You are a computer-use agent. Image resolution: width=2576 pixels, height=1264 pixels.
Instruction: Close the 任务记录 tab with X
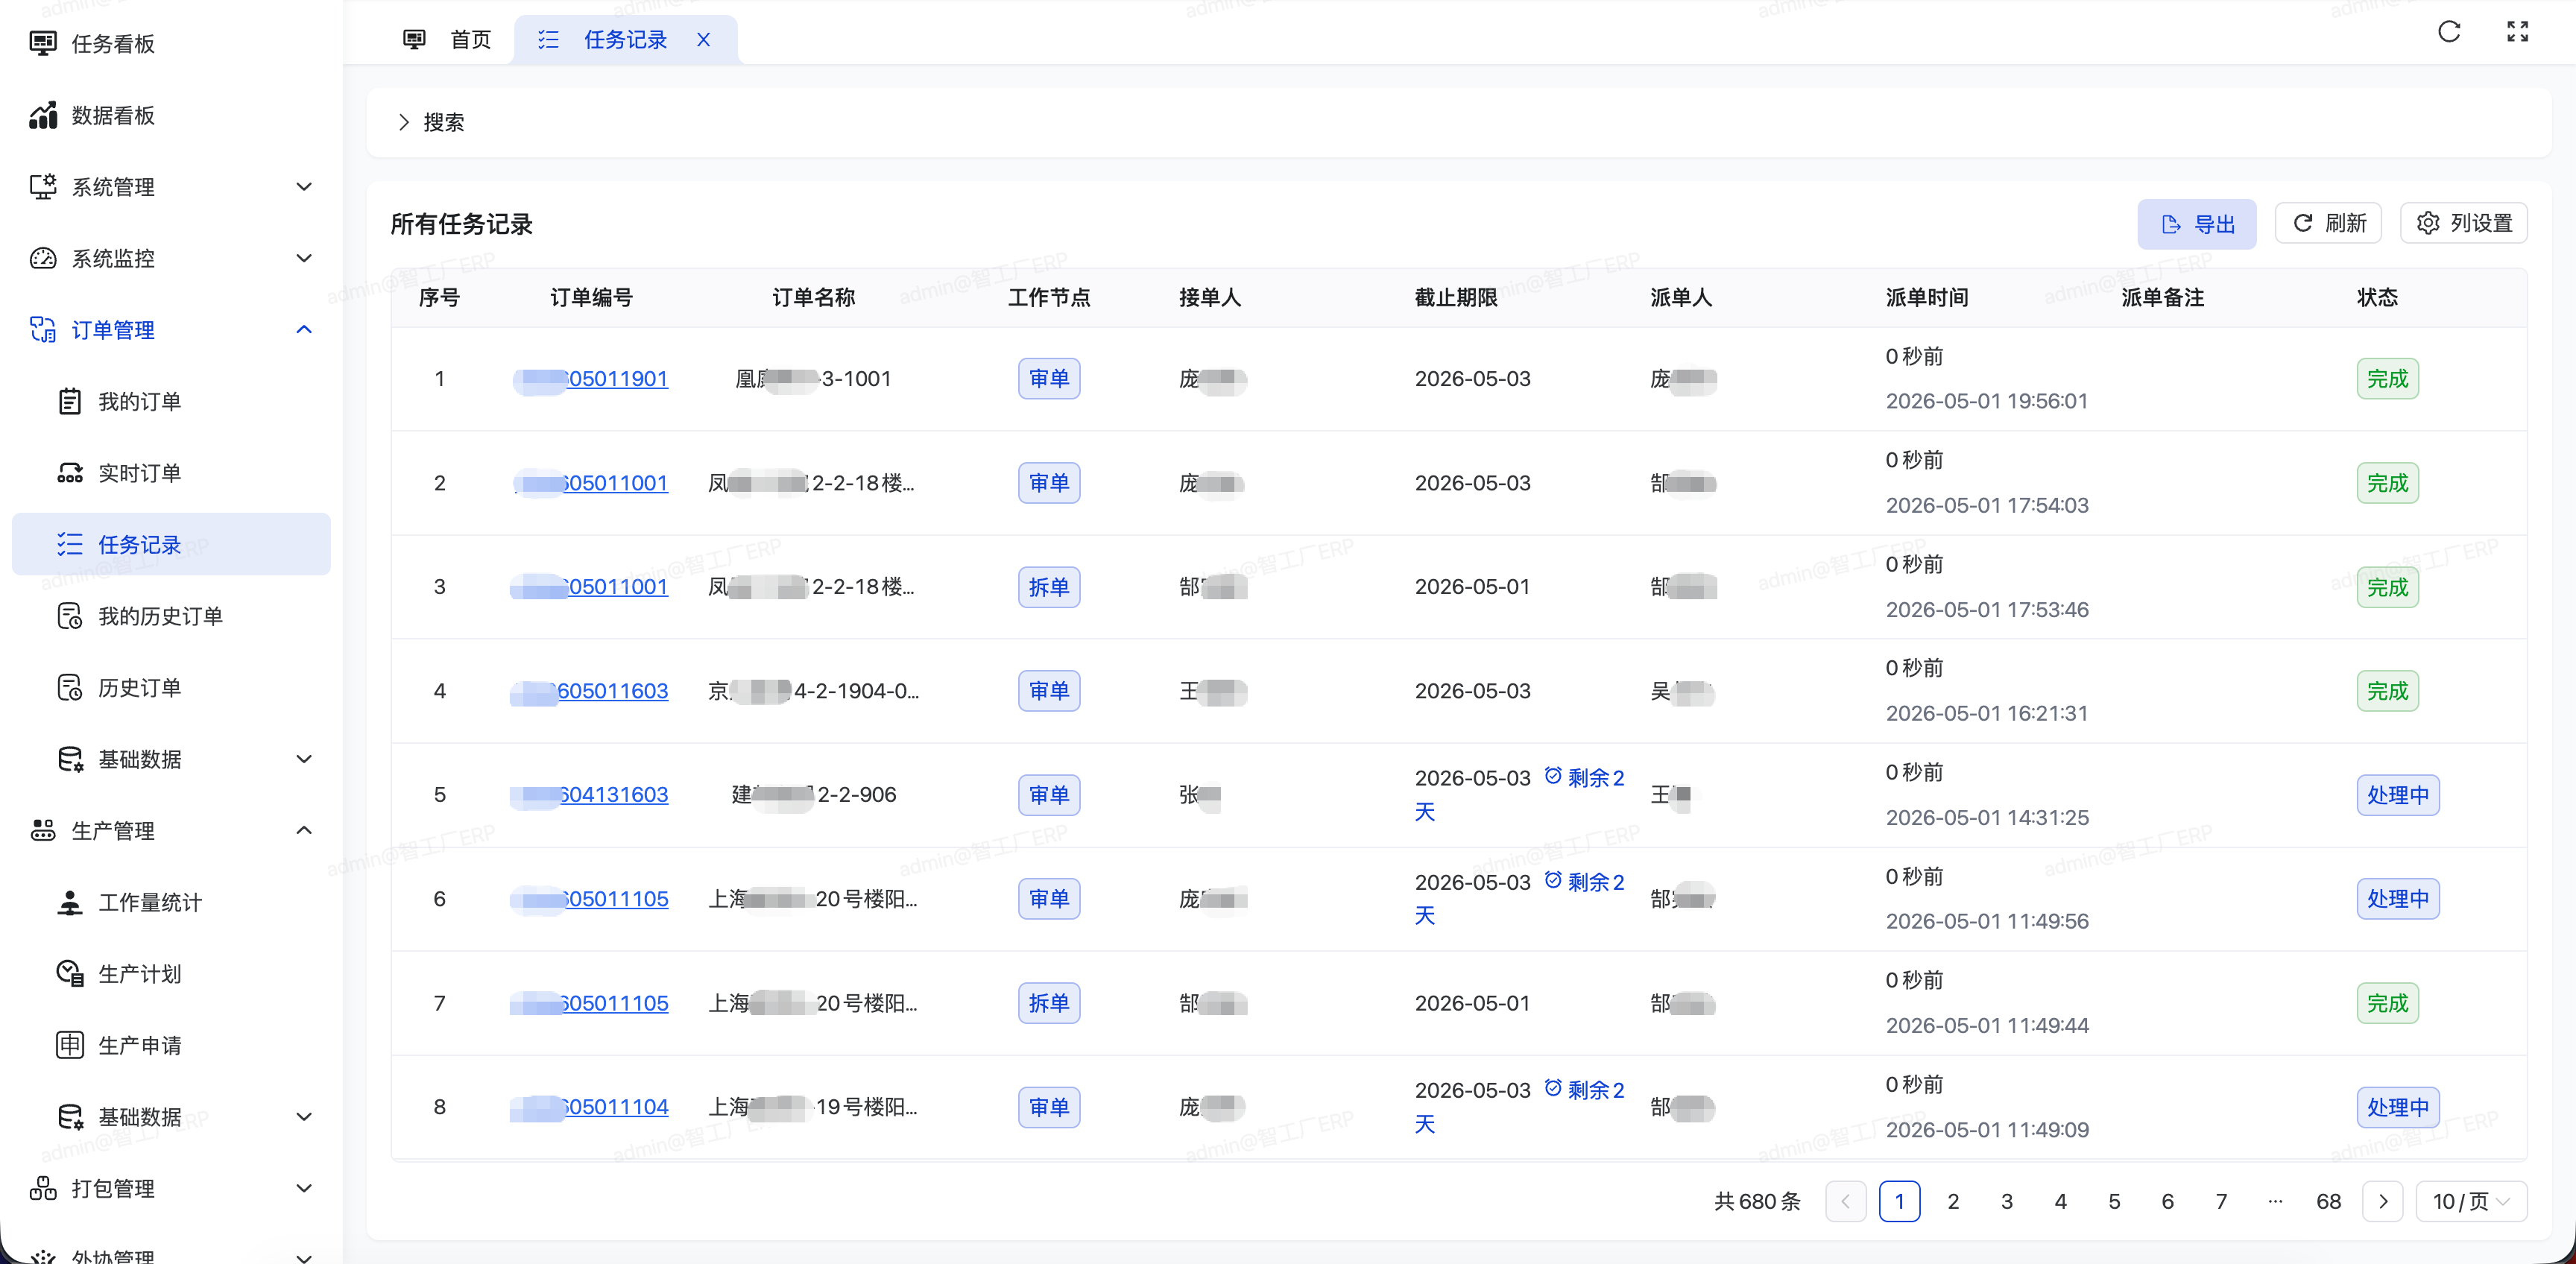(x=704, y=40)
